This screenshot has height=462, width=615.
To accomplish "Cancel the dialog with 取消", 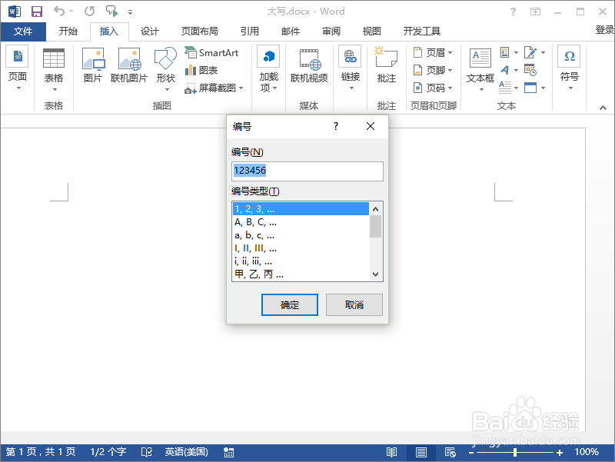I will click(x=354, y=304).
